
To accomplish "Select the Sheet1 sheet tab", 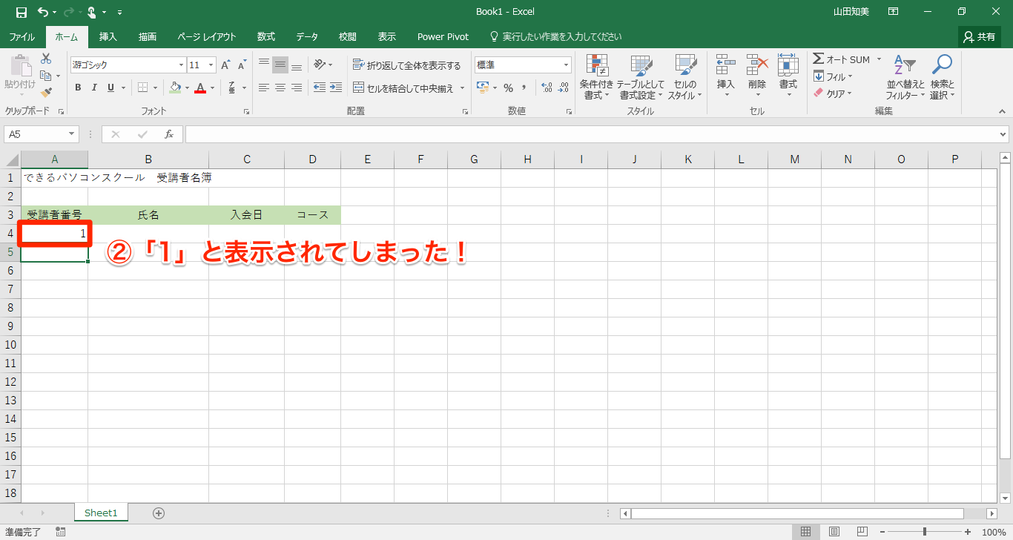I will click(x=101, y=513).
